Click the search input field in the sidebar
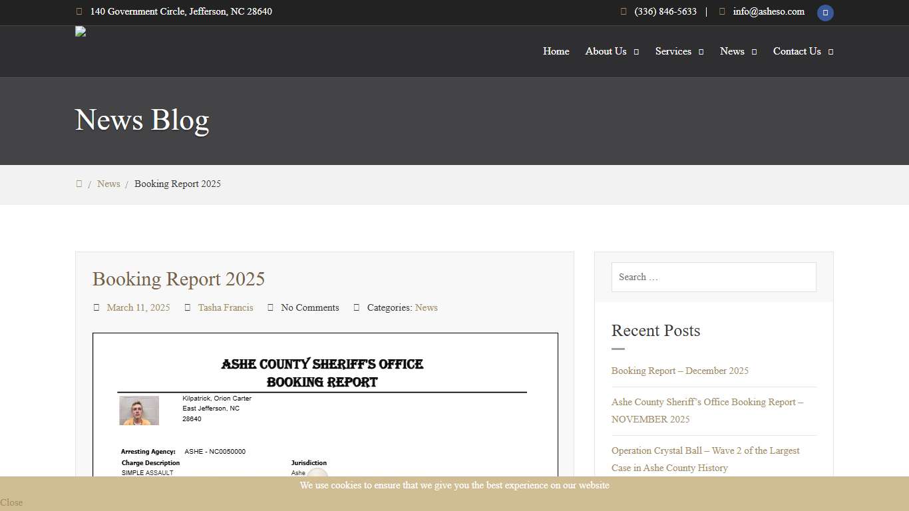The image size is (909, 511). tap(713, 277)
